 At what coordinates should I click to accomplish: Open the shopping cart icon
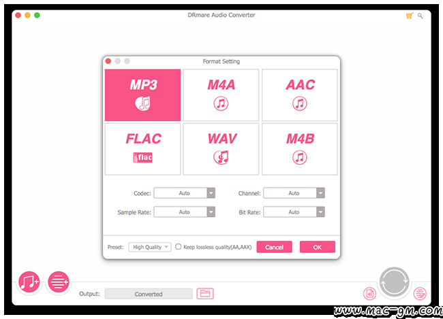pyautogui.click(x=410, y=16)
